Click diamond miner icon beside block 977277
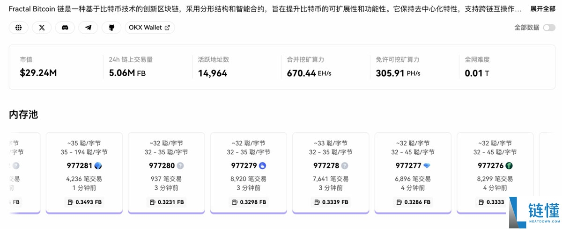The width and height of the screenshot is (562, 229). 427,165
